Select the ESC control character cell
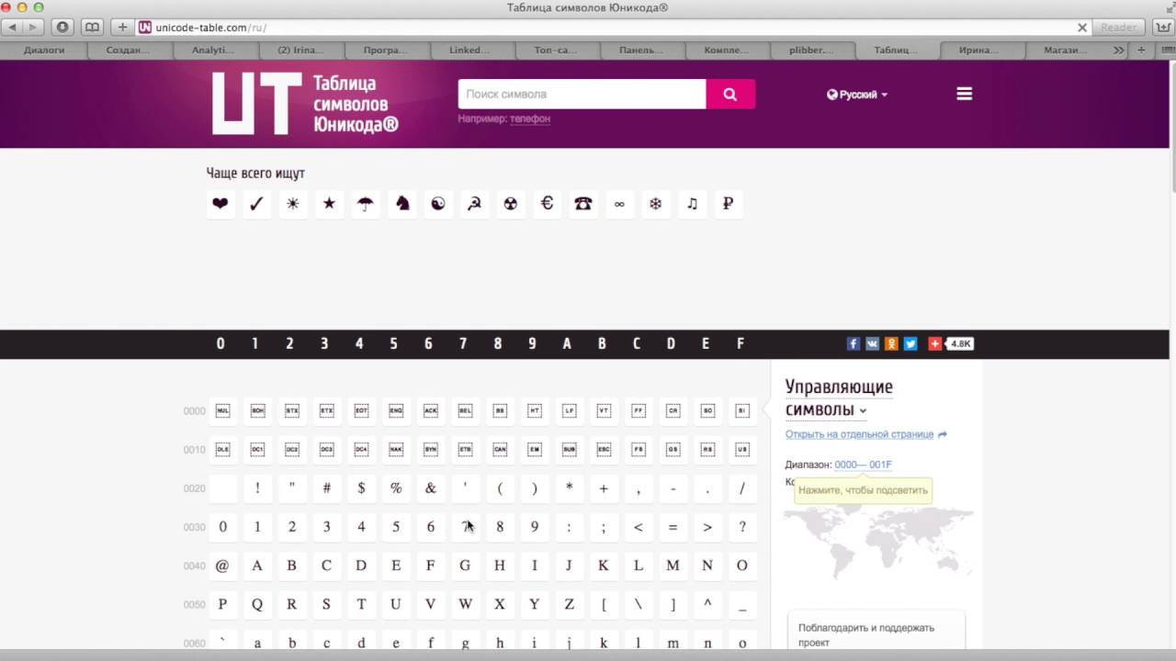The width and height of the screenshot is (1176, 661). pos(604,450)
